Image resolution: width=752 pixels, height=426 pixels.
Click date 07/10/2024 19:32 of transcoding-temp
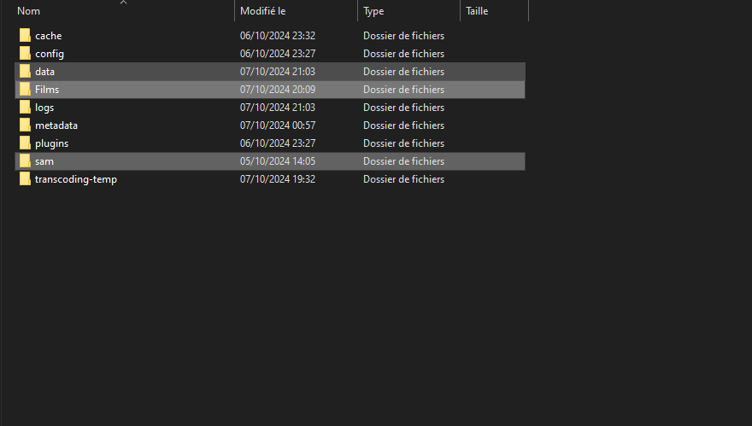coord(278,178)
